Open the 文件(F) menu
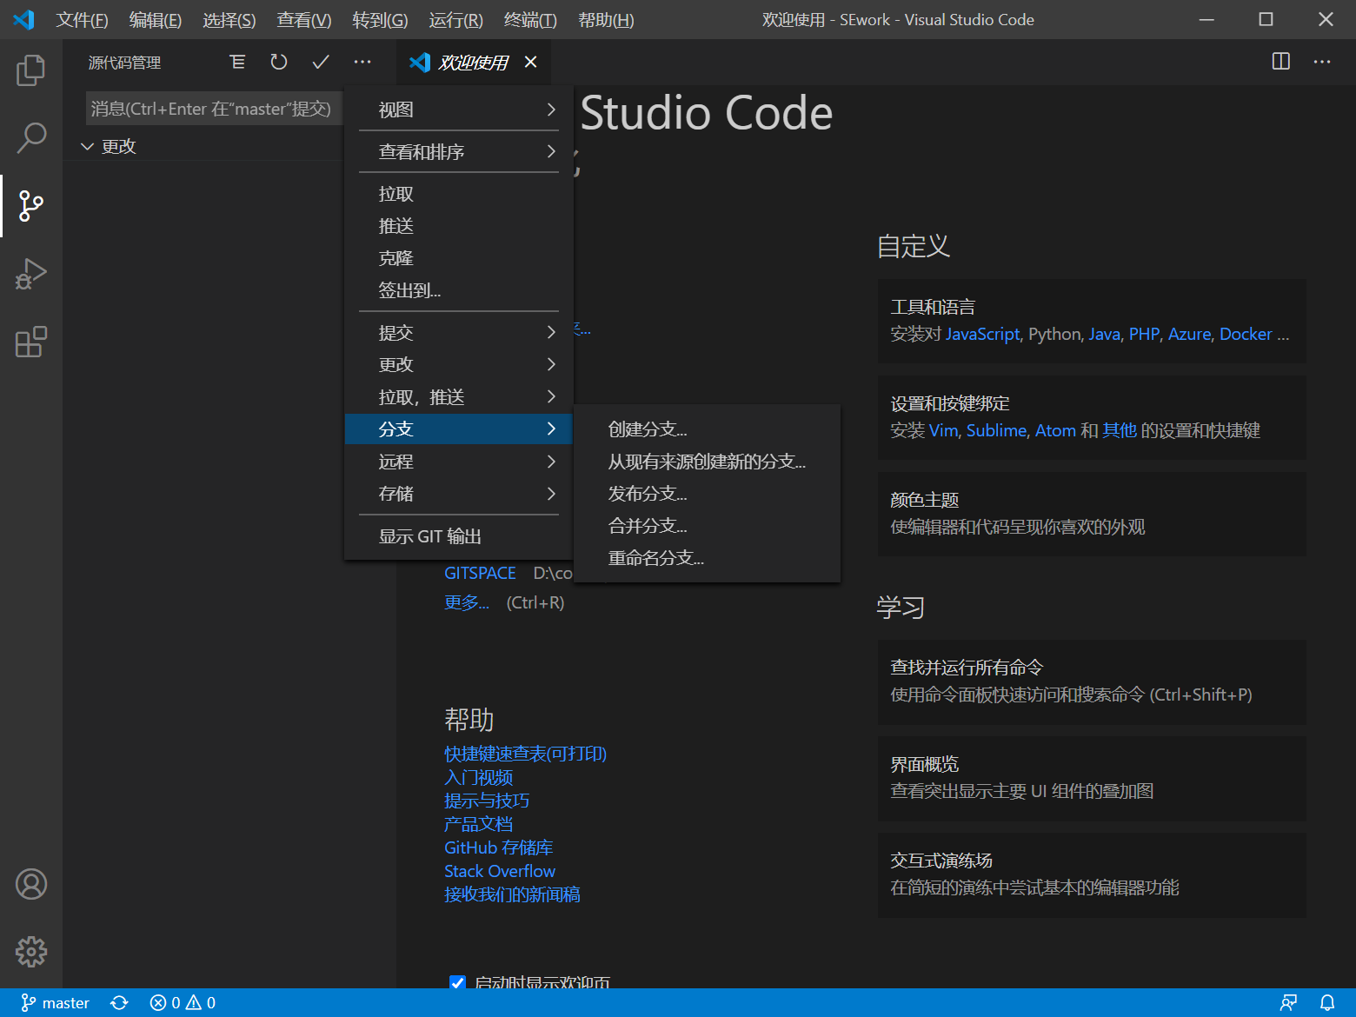The image size is (1356, 1017). coord(82,19)
